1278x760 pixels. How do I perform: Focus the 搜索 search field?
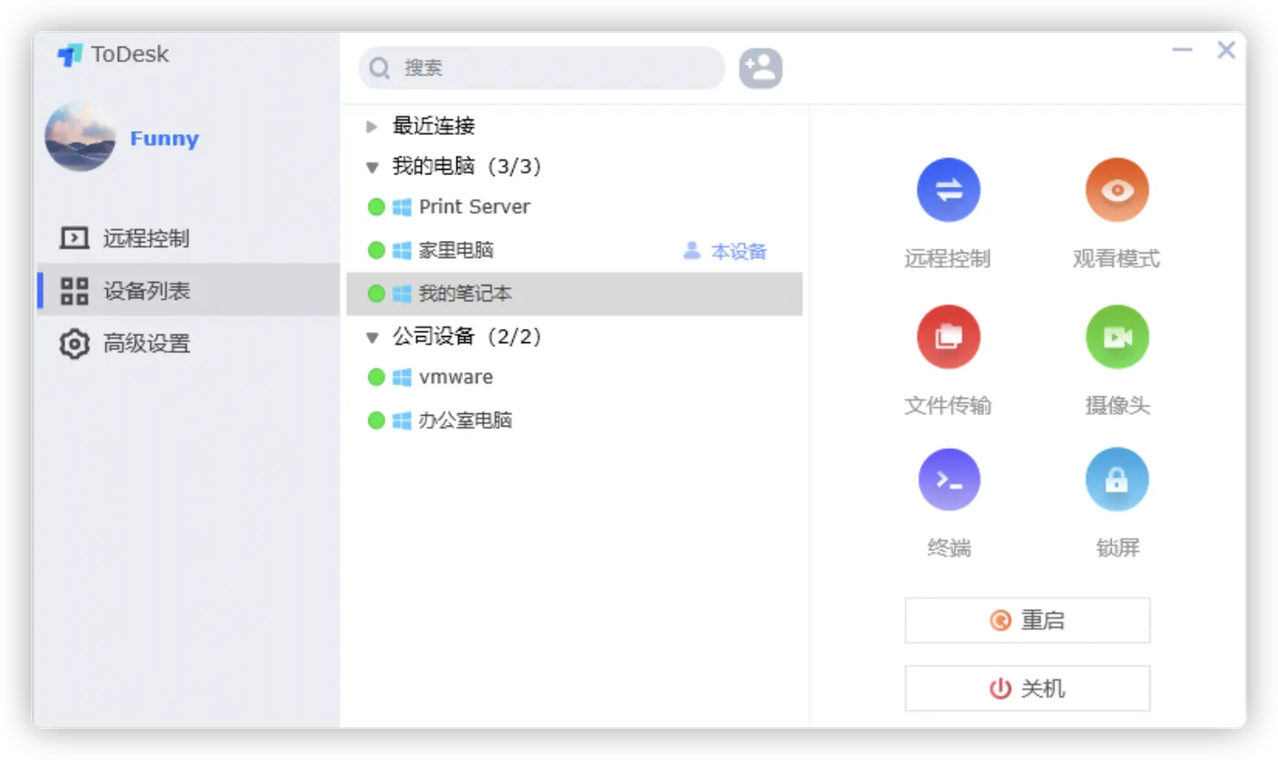coord(541,68)
